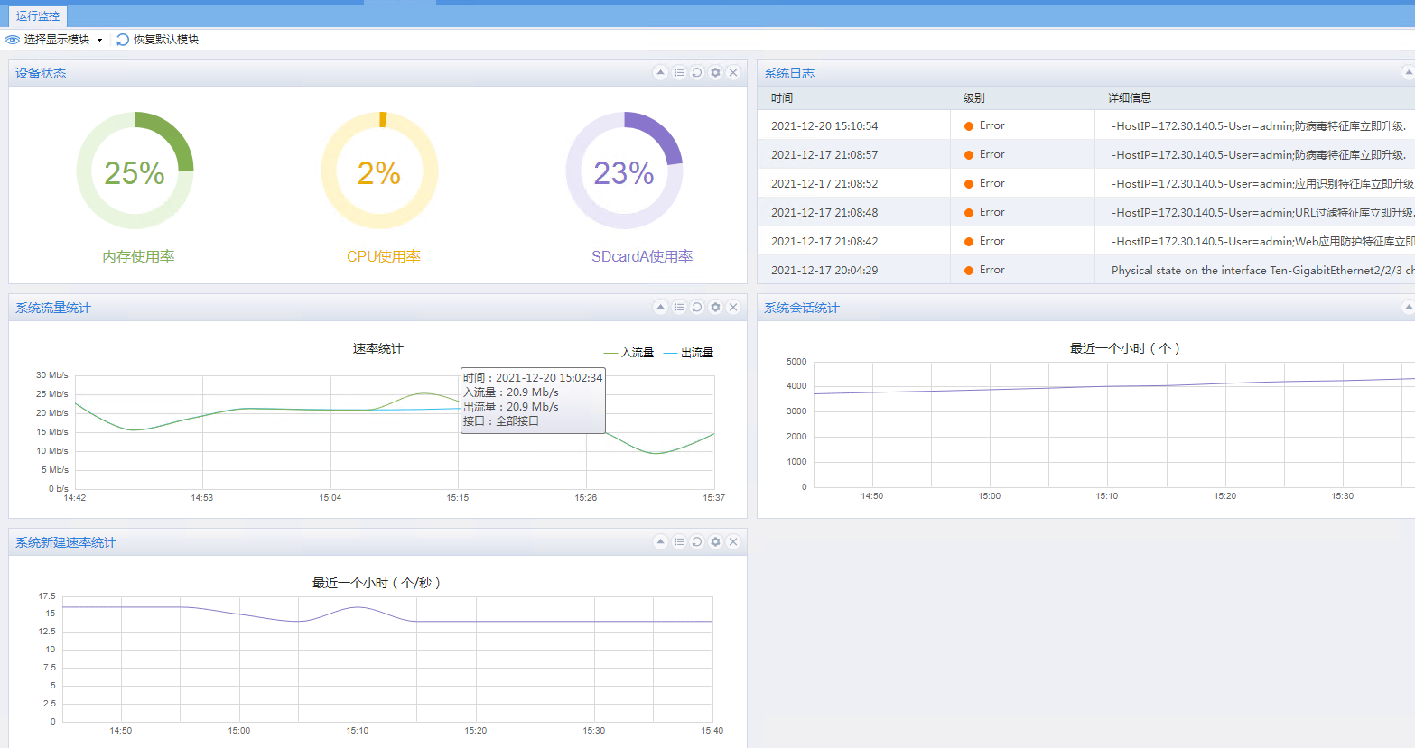Select log timestamp 2021-12-20 15:10:54
Screen dimensions: 1415x748
[824, 126]
